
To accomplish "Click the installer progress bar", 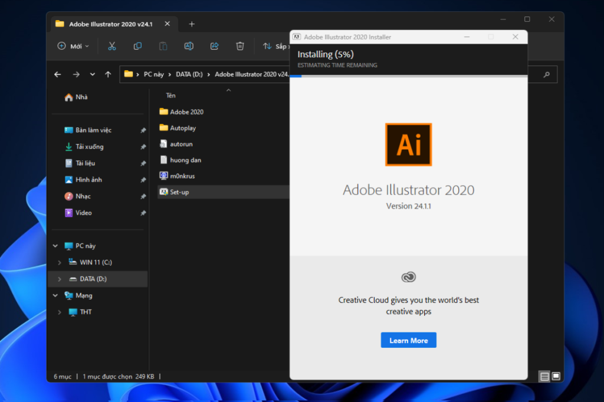I will pos(408,76).
